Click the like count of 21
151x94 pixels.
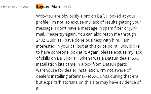[69, 7]
